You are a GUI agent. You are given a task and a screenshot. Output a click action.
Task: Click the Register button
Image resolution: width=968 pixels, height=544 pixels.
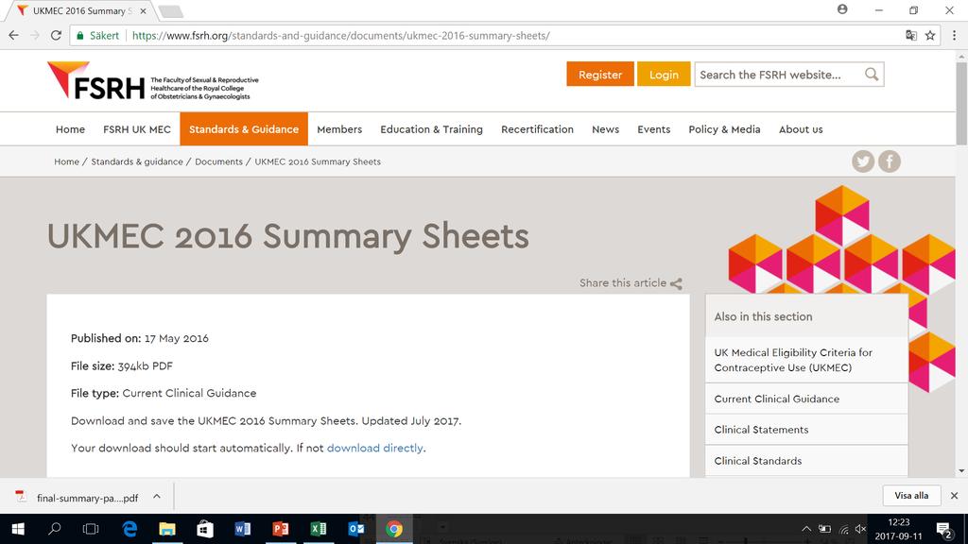600,75
